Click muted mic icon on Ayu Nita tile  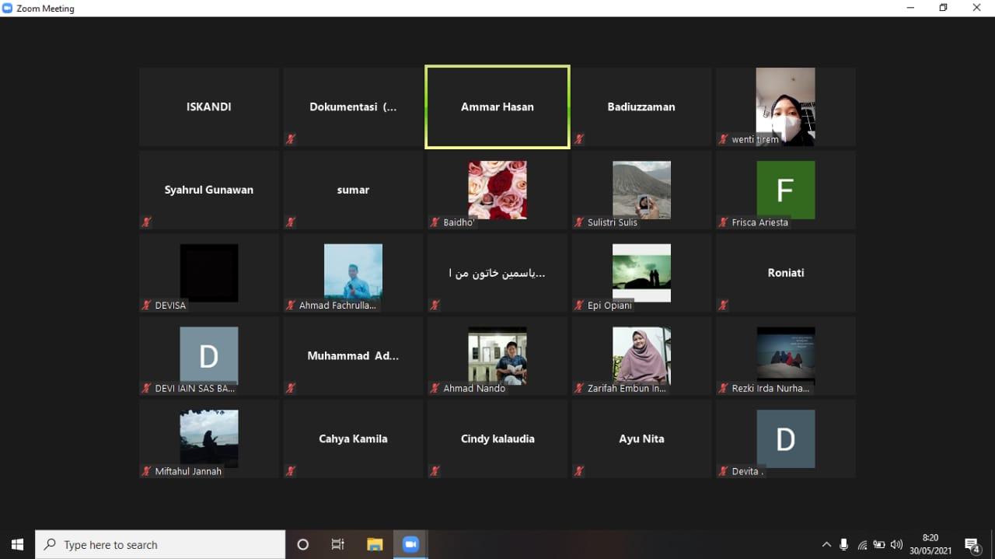coord(579,471)
